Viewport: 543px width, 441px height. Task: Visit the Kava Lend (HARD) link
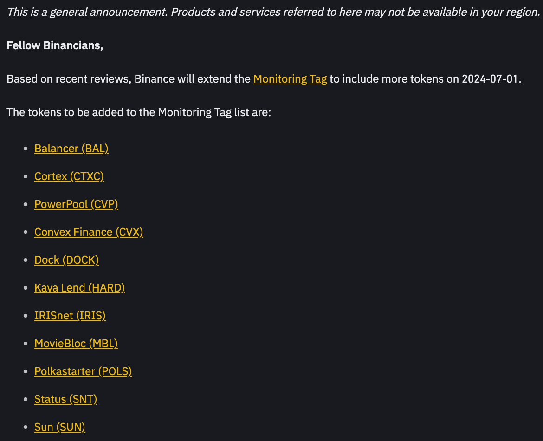pyautogui.click(x=80, y=288)
